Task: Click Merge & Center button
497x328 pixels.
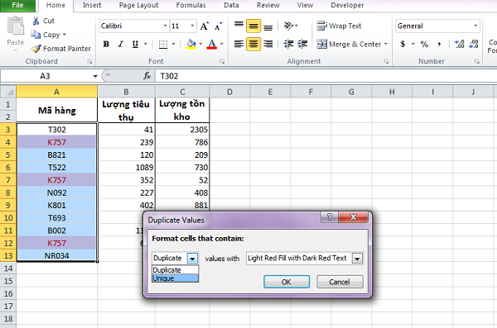Action: (349, 44)
